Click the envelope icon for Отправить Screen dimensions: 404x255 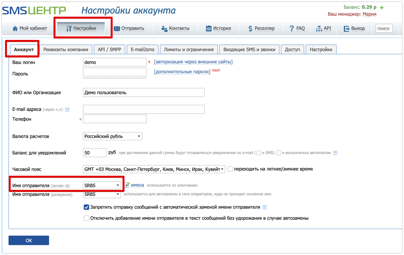click(117, 29)
